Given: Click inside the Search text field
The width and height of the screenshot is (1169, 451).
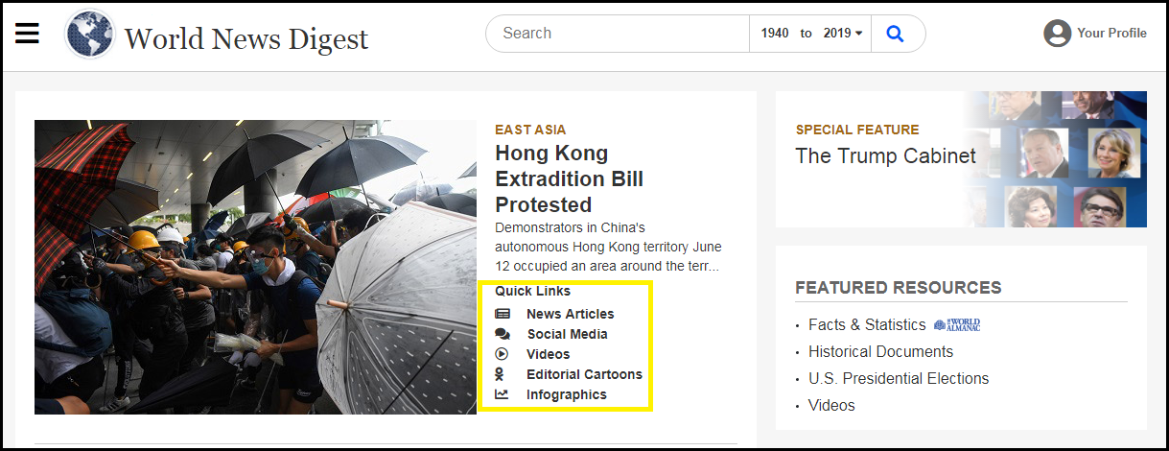Looking at the screenshot, I should (x=619, y=34).
